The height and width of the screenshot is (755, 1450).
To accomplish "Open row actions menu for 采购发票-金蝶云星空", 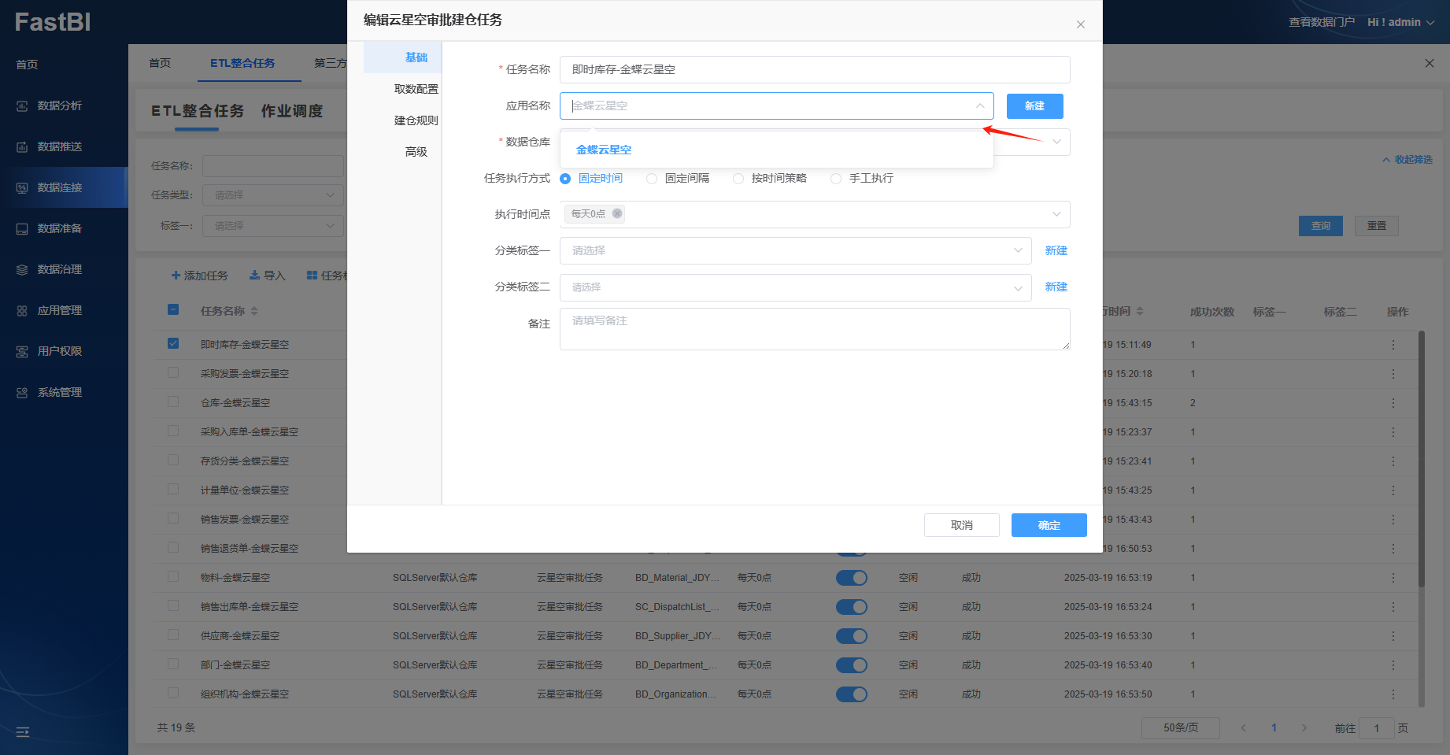I will (x=1393, y=374).
